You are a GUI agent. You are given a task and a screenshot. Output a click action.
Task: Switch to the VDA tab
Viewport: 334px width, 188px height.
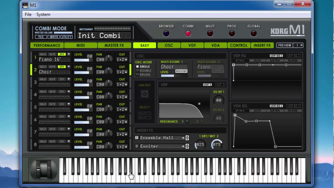[216, 45]
